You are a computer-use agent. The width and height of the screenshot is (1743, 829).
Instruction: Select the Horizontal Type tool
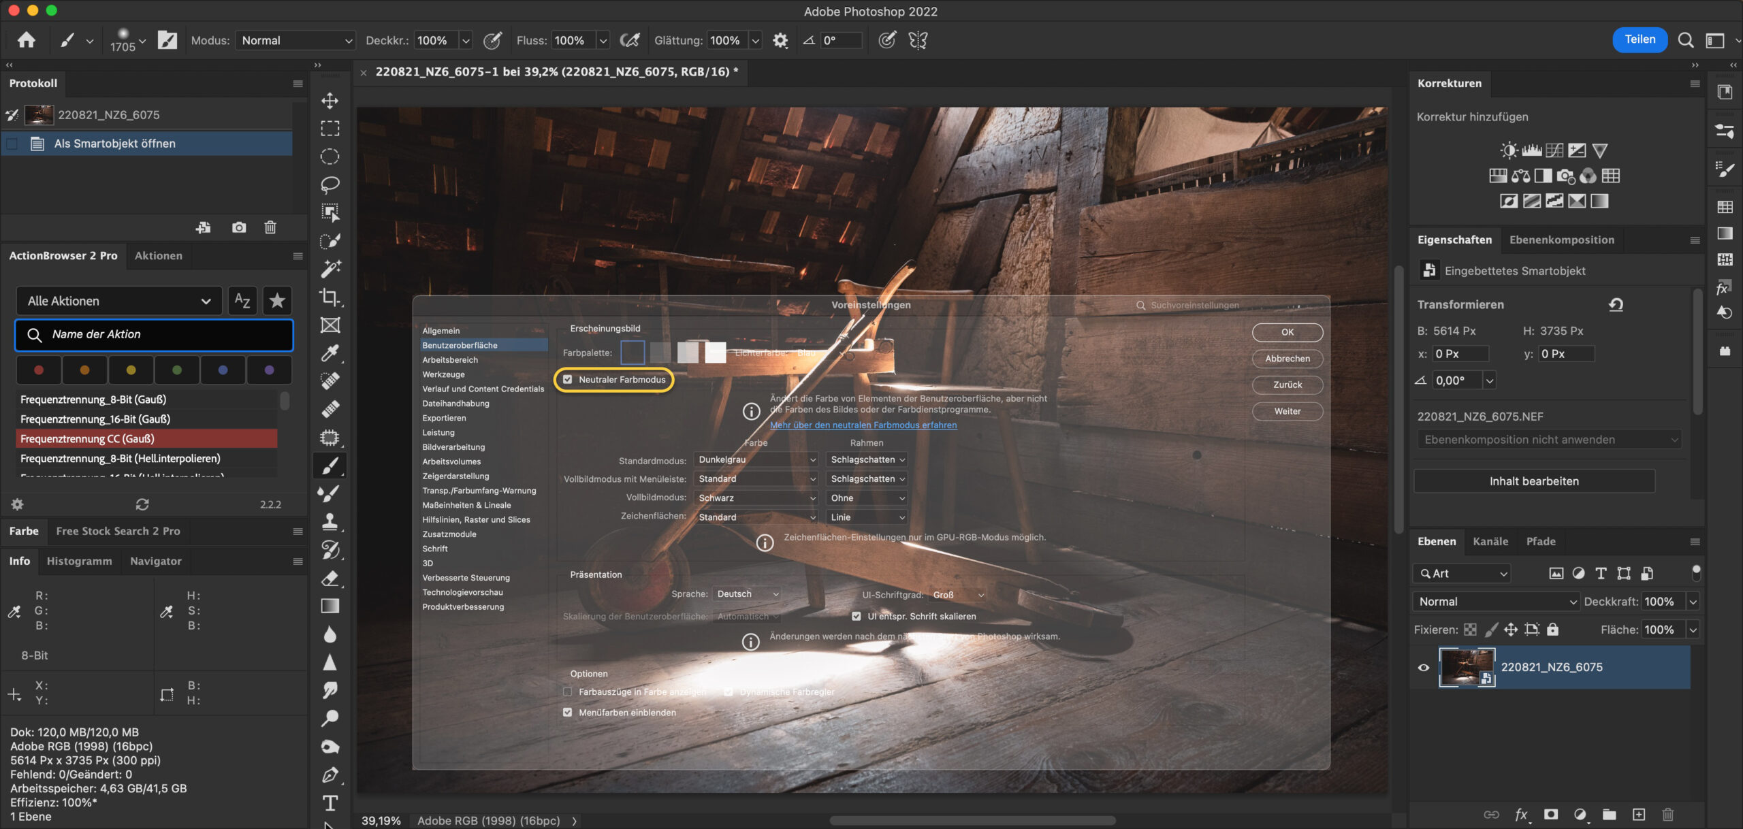(330, 803)
